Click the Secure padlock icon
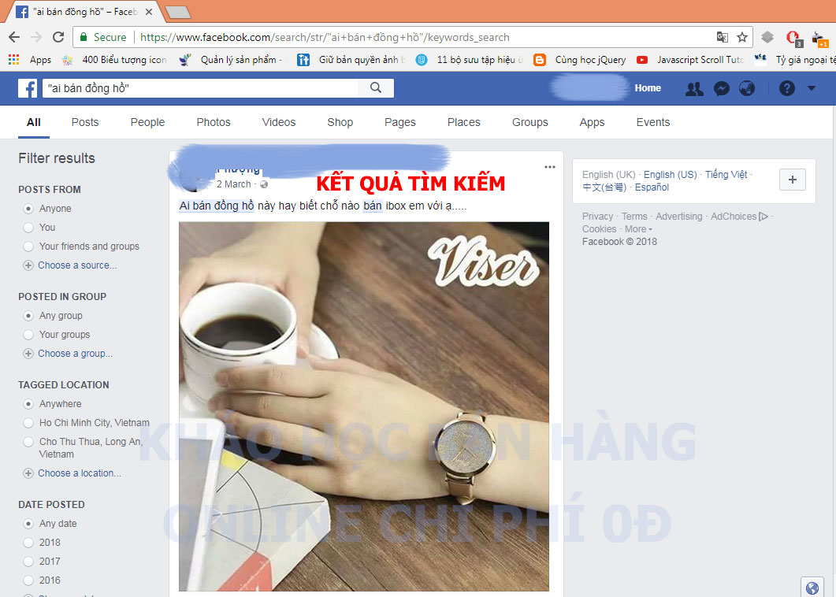The image size is (836, 597). tap(84, 37)
